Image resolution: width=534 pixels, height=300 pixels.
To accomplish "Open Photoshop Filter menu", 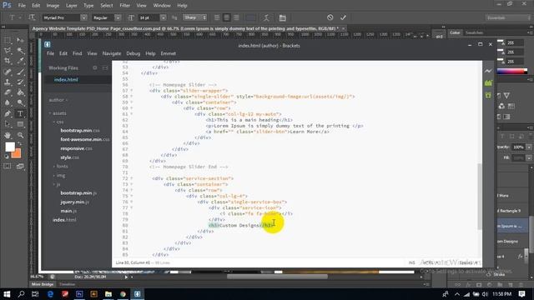I will click(x=124, y=6).
